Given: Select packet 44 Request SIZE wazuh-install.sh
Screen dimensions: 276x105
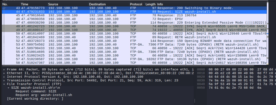Looking at the screenshot, I should [x=134, y=12].
